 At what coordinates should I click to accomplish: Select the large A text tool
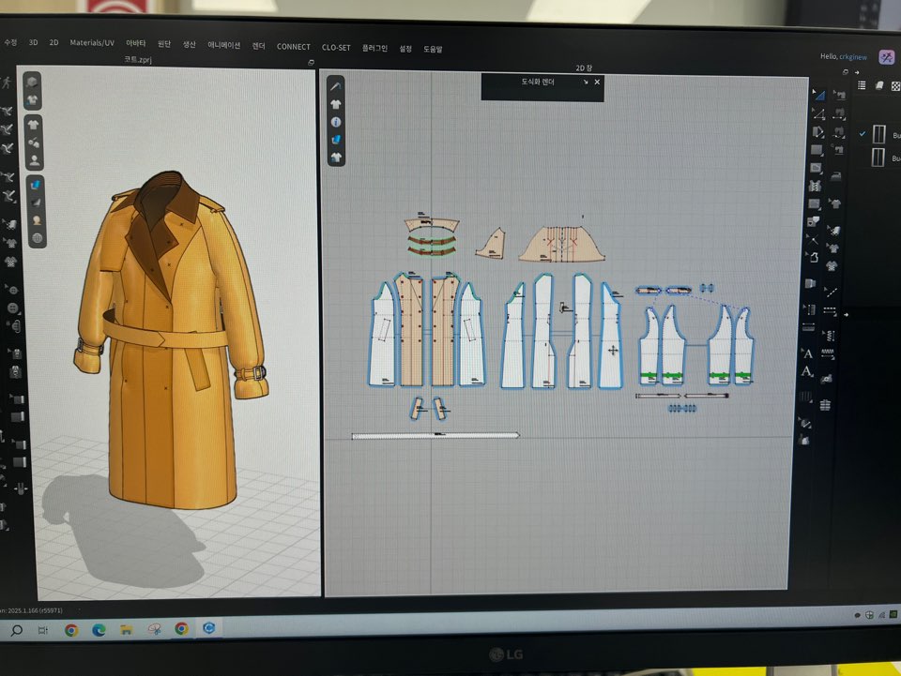click(807, 353)
